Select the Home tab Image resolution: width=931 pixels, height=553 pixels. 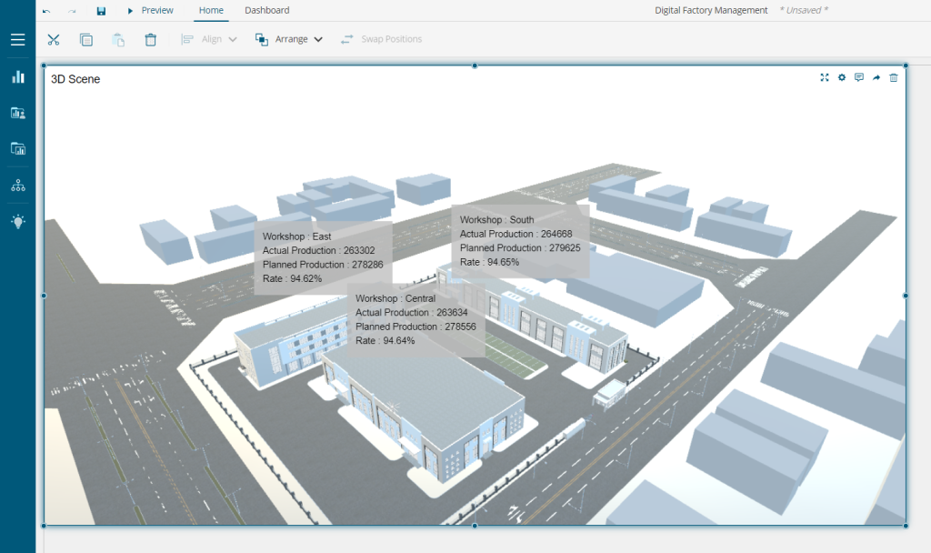point(211,11)
